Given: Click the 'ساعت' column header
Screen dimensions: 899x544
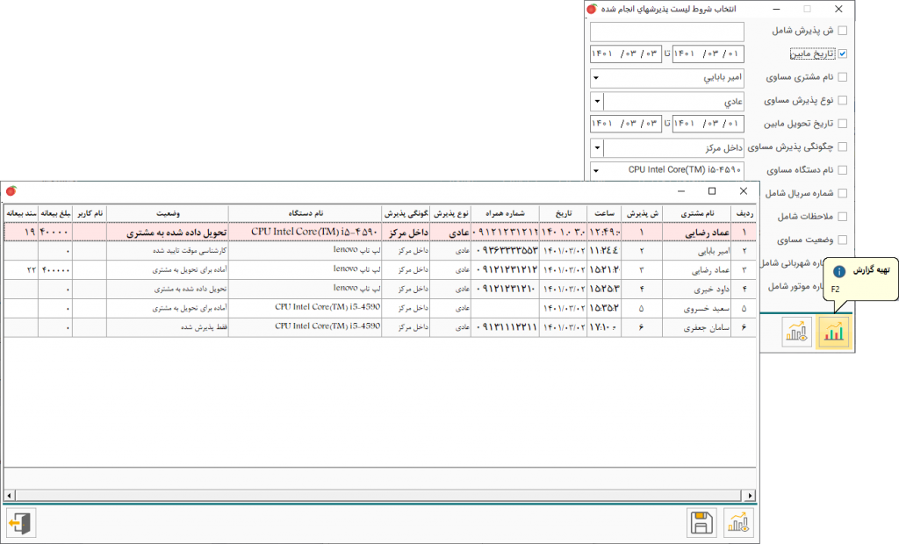Looking at the screenshot, I should point(604,213).
